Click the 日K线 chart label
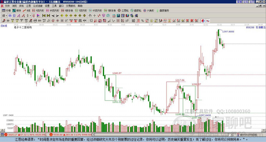Screen dimensions: 266x142 (4, 26)
